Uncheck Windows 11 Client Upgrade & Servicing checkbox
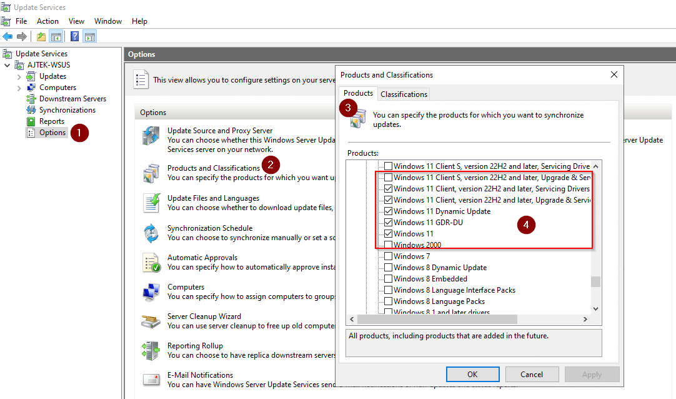 (x=389, y=199)
